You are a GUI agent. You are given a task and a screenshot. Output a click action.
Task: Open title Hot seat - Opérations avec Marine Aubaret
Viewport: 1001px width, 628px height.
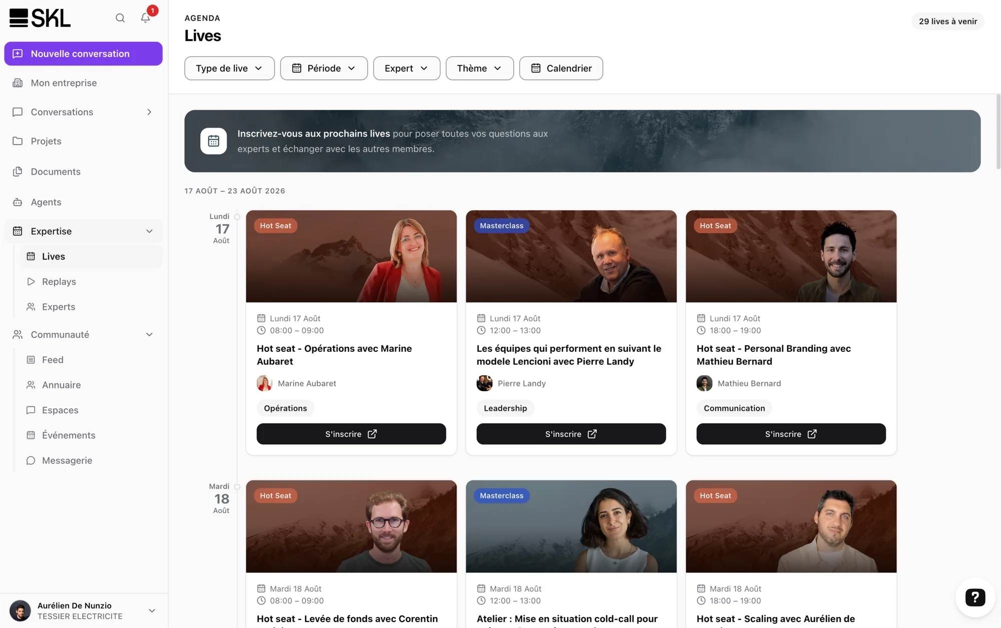(334, 355)
